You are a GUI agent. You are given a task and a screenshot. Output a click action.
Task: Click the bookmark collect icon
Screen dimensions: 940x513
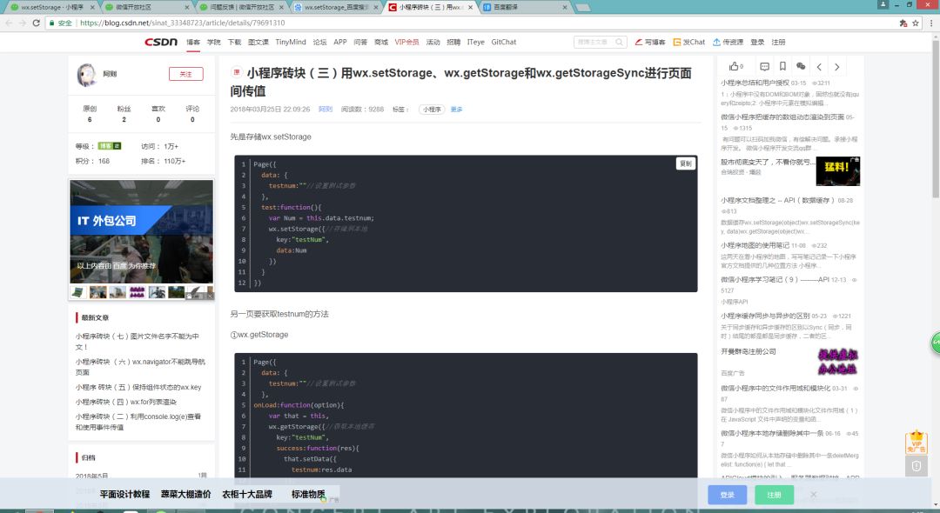point(782,66)
